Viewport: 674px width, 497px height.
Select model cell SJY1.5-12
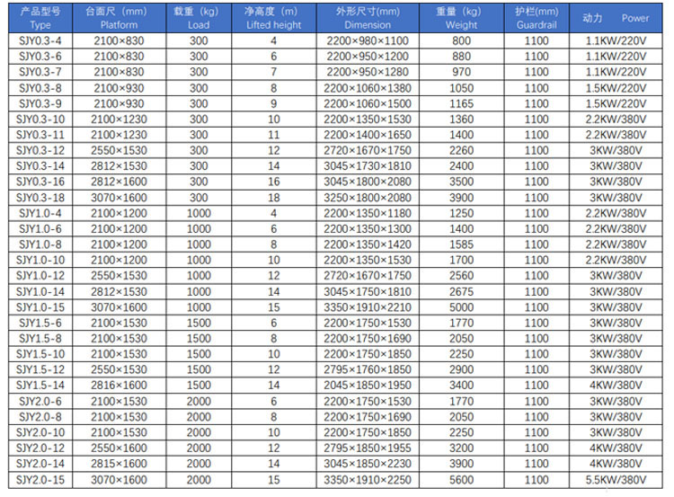pyautogui.click(x=40, y=369)
